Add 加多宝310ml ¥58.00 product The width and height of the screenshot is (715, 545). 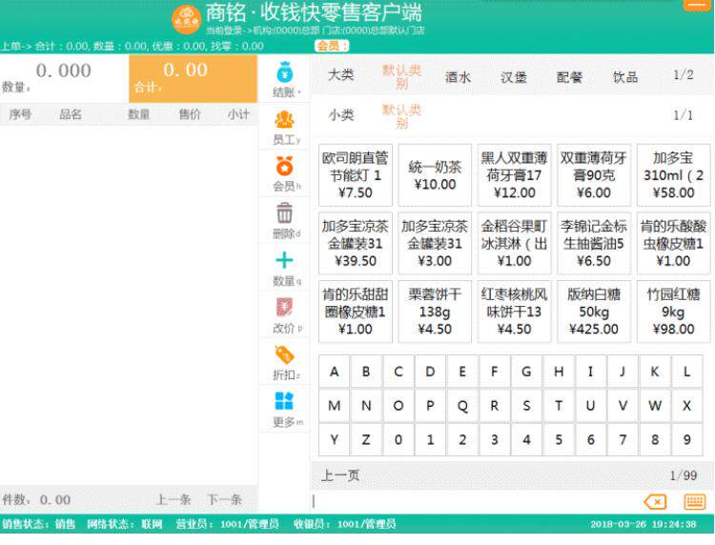(x=673, y=175)
